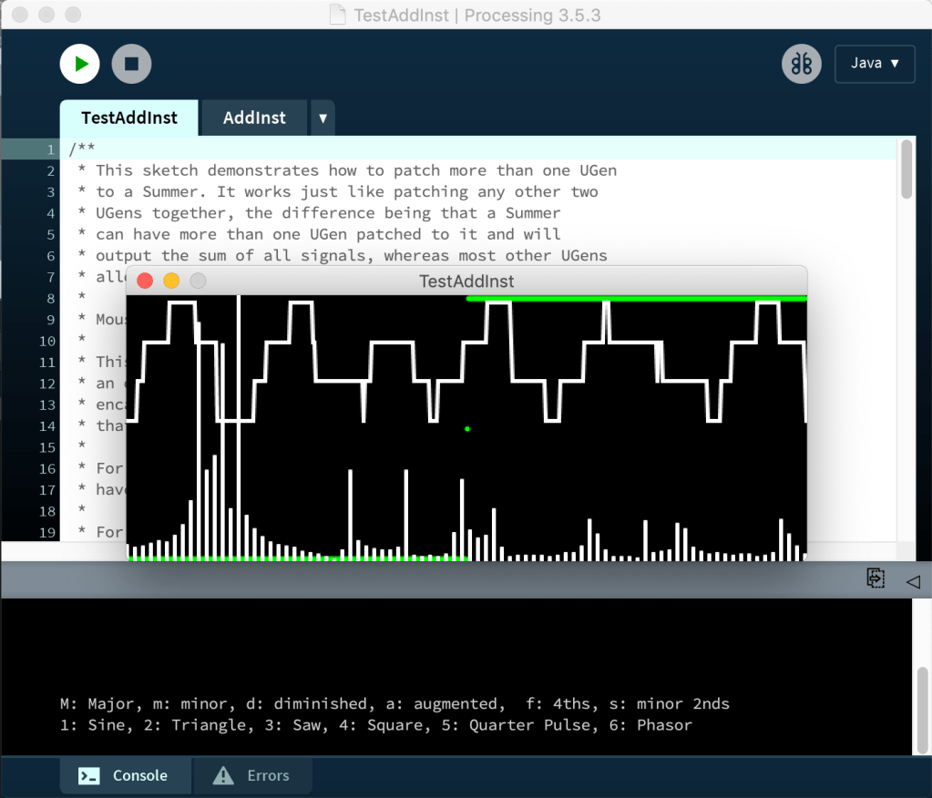The height and width of the screenshot is (798, 932).
Task: Expand the tab menu arrow beside AddInst
Action: (323, 118)
